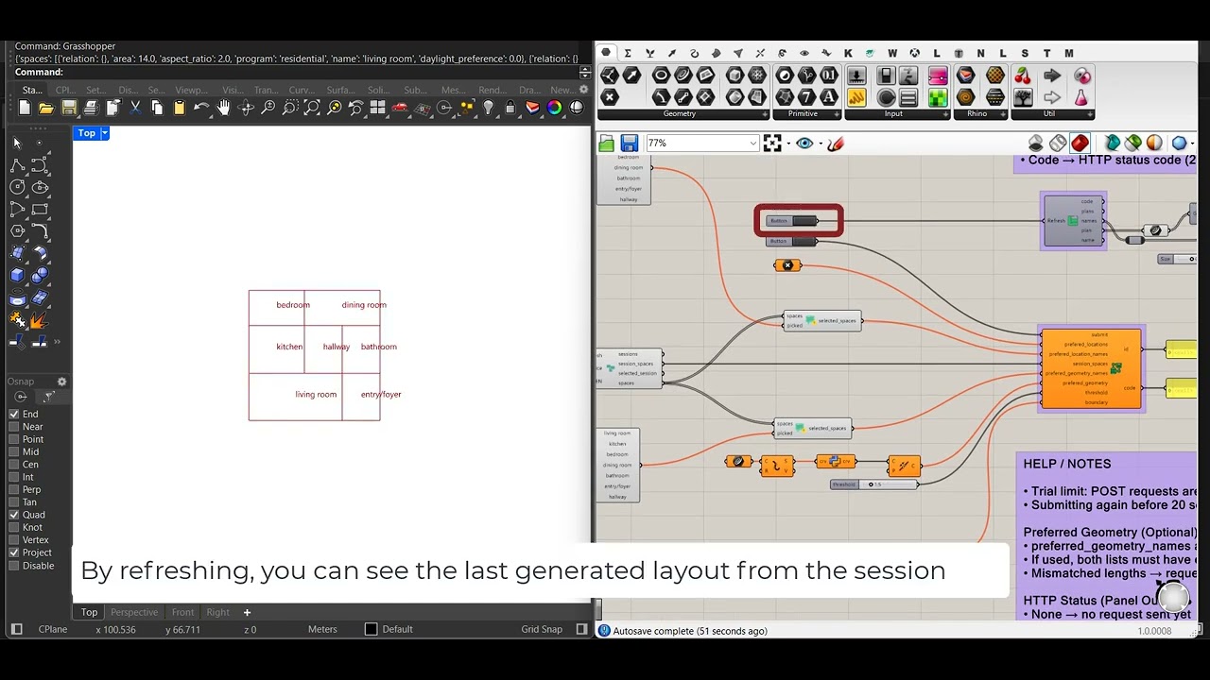Click the wireframe preview mode icon

[1058, 144]
